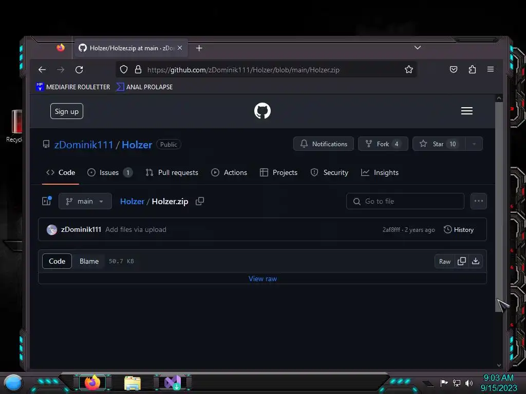Click the scrollbar down arrow
Viewport: 526px width, 394px height.
coord(499,365)
